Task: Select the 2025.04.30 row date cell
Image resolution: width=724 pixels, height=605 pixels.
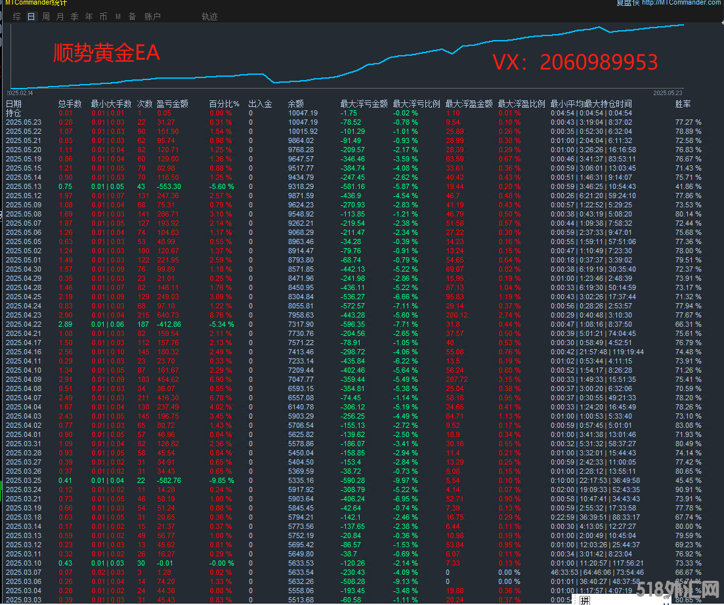Action: [x=24, y=269]
